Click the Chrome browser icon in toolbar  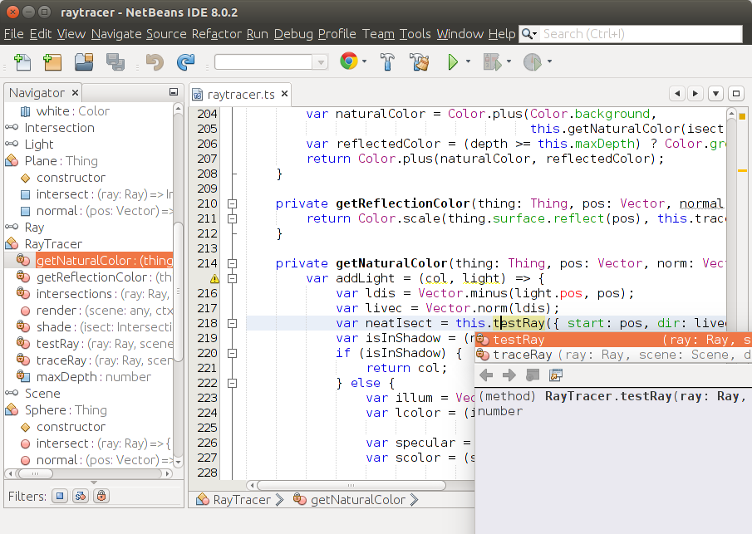point(349,61)
